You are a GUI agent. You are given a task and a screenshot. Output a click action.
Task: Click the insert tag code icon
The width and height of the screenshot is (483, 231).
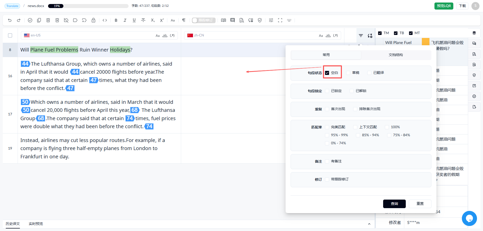(105, 20)
